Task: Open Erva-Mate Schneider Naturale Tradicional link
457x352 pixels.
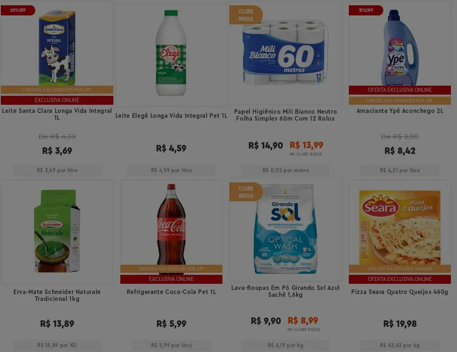Action: (57, 295)
